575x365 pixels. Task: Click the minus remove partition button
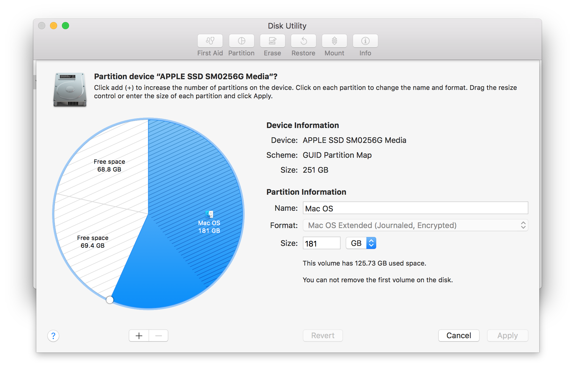(158, 336)
